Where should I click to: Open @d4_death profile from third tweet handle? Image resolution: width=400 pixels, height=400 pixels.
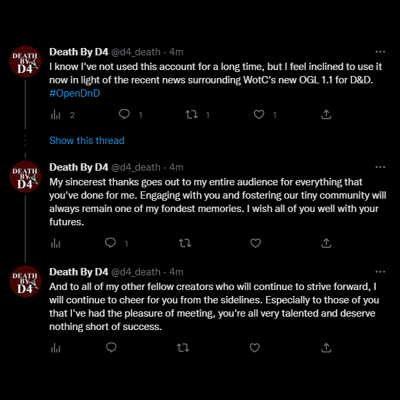(136, 272)
